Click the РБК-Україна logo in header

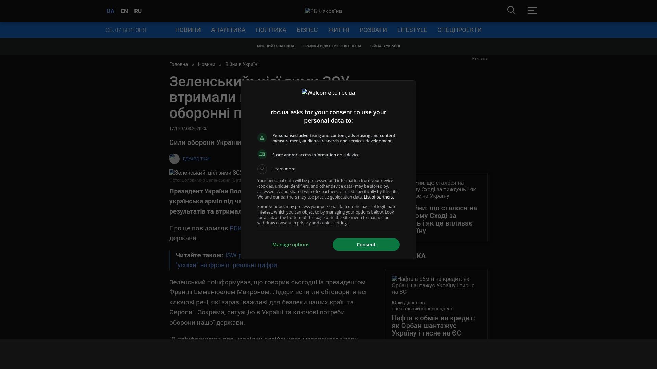323,11
